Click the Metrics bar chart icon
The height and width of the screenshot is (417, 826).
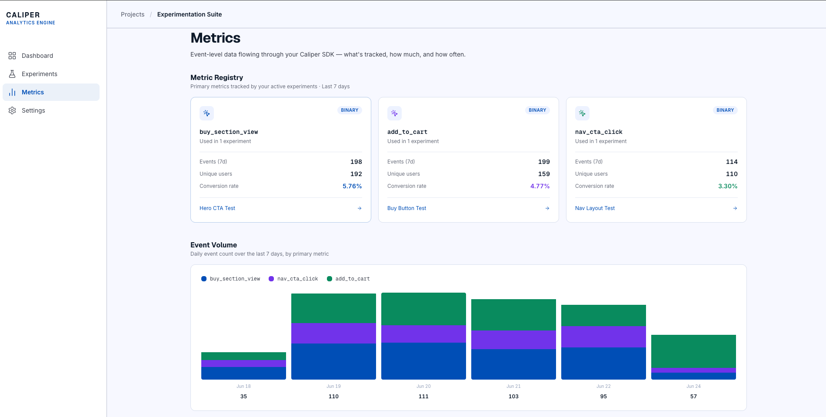[12, 92]
